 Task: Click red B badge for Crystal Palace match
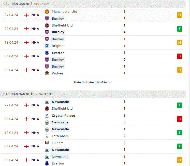point(180,119)
